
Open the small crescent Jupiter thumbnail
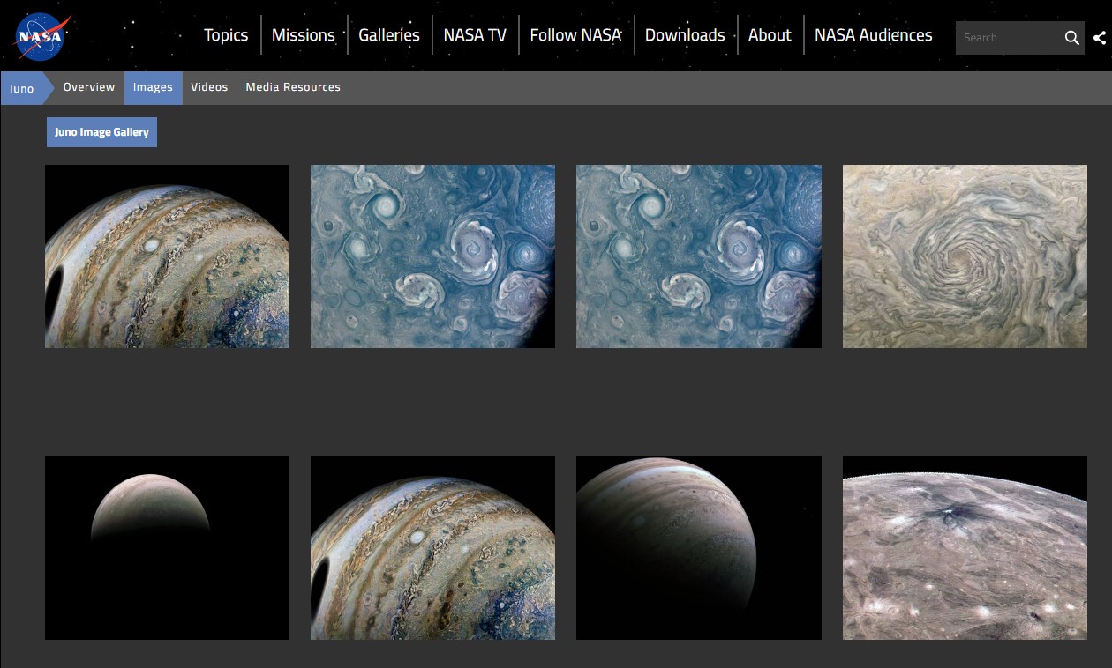tap(167, 547)
